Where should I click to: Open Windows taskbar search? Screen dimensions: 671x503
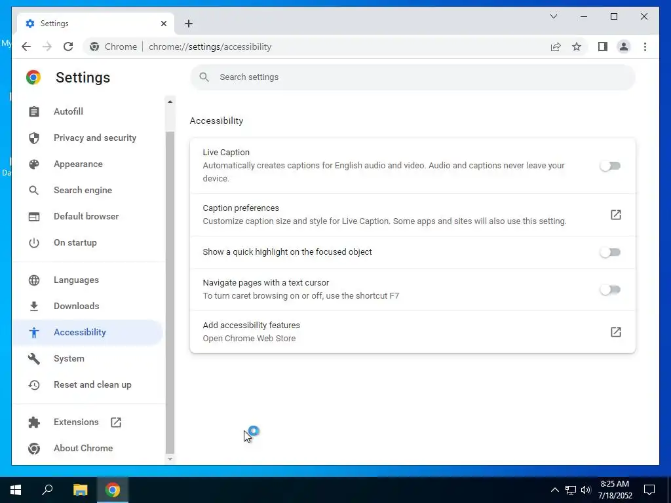[x=47, y=490]
